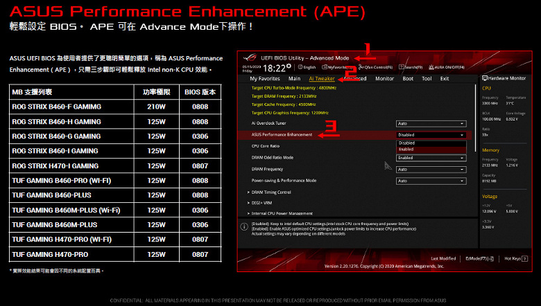Click UEFI BIOS Utility – Advanced Mode title
This screenshot has height=306, width=541.
click(x=304, y=58)
